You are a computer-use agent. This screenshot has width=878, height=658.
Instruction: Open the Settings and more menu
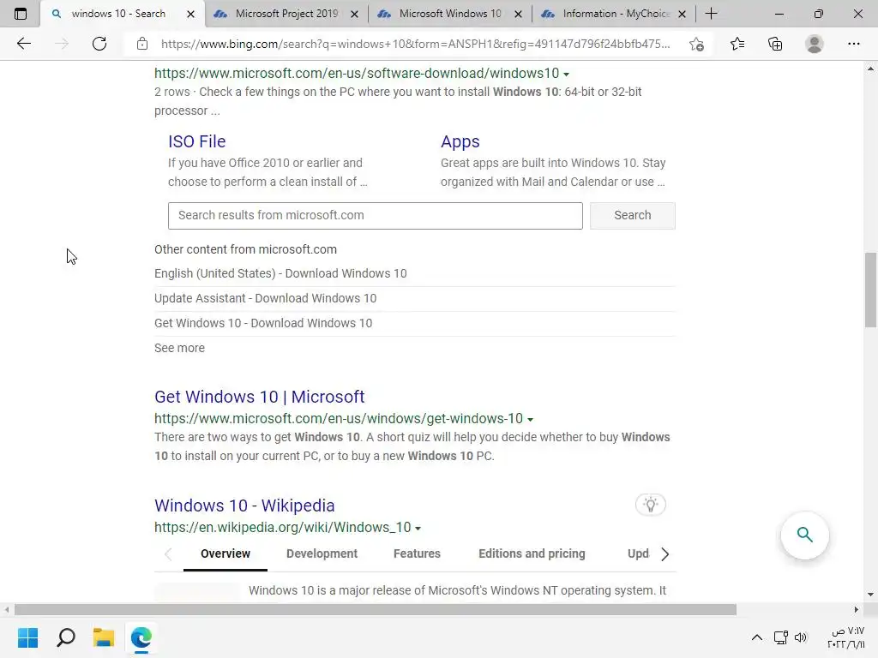click(x=853, y=44)
